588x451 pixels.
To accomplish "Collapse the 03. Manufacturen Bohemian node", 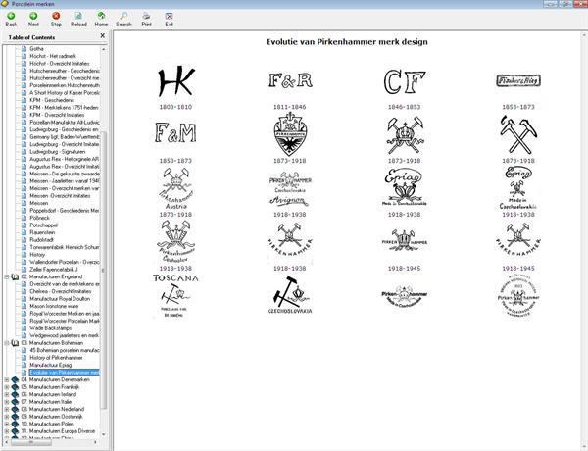I will [x=7, y=343].
